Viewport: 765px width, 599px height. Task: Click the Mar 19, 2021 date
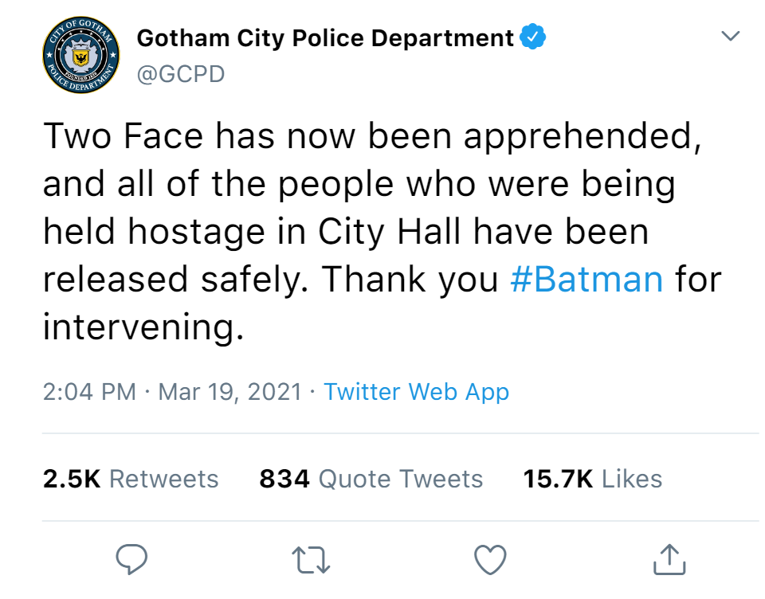[229, 392]
